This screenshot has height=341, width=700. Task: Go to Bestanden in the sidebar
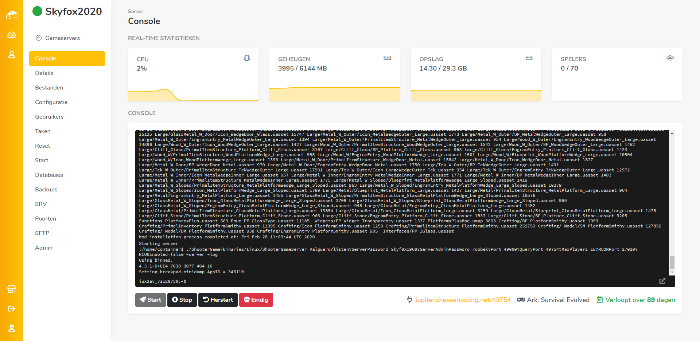pos(49,88)
